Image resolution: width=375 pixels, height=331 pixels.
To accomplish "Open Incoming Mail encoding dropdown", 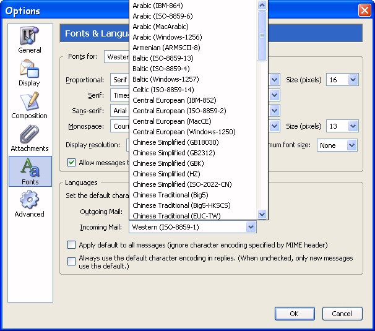I will (x=192, y=226).
